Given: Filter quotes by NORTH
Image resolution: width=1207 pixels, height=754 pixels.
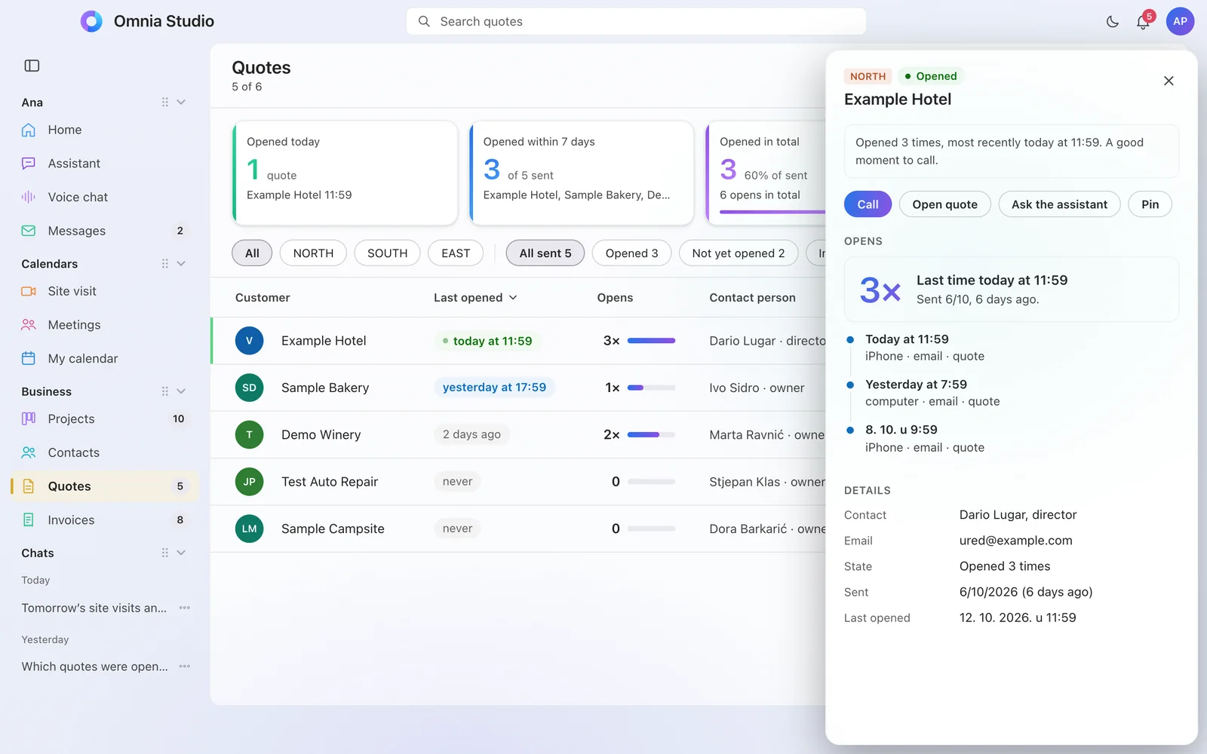Looking at the screenshot, I should [x=313, y=253].
